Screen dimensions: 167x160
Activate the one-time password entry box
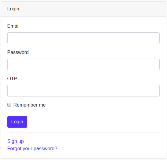pyautogui.click(x=83, y=91)
